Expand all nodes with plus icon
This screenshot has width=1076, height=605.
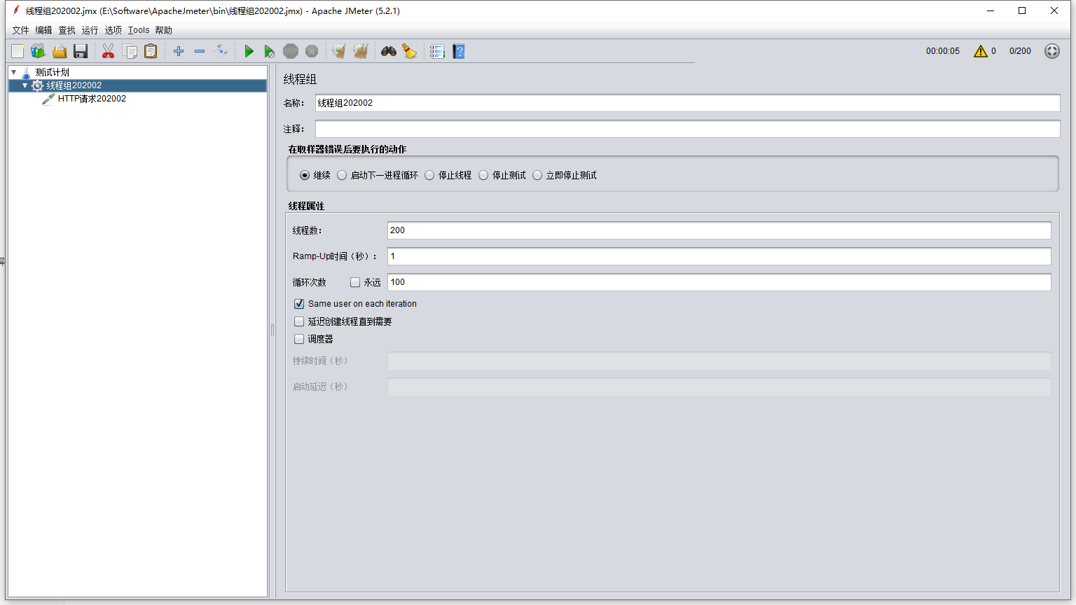pos(179,51)
